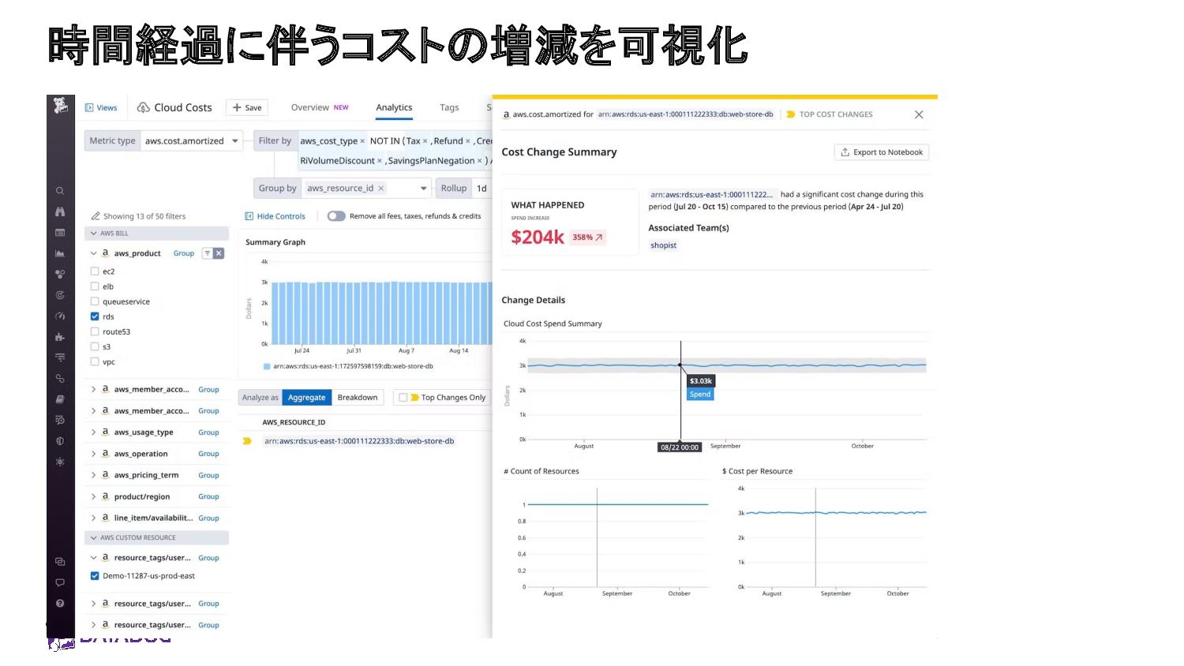This screenshot has width=1184, height=666.
Task: Click the Views panel icon
Action: 89,108
